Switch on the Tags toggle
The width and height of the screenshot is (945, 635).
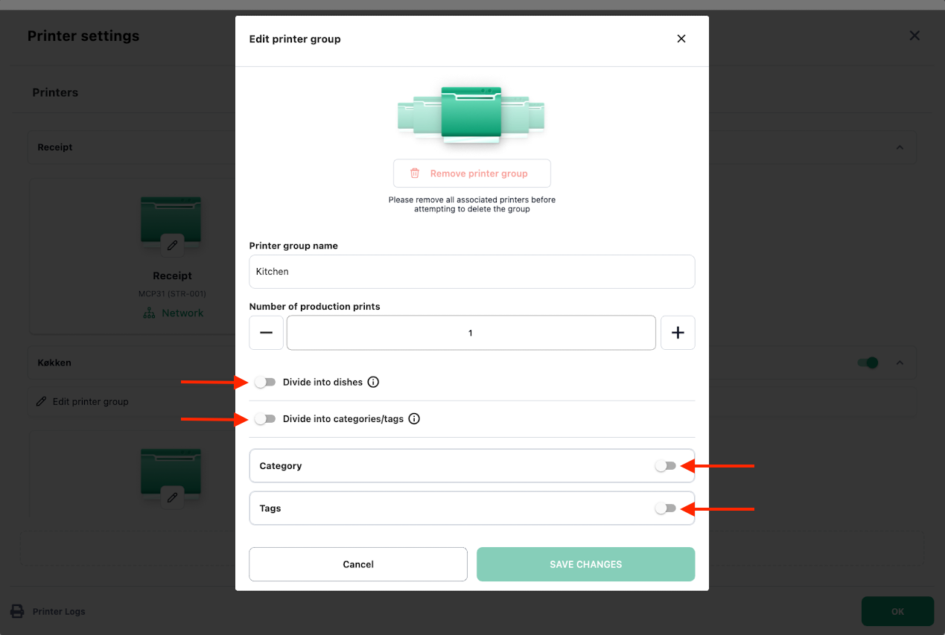pos(665,508)
